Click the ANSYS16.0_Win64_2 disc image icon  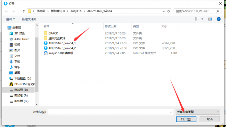46,48
